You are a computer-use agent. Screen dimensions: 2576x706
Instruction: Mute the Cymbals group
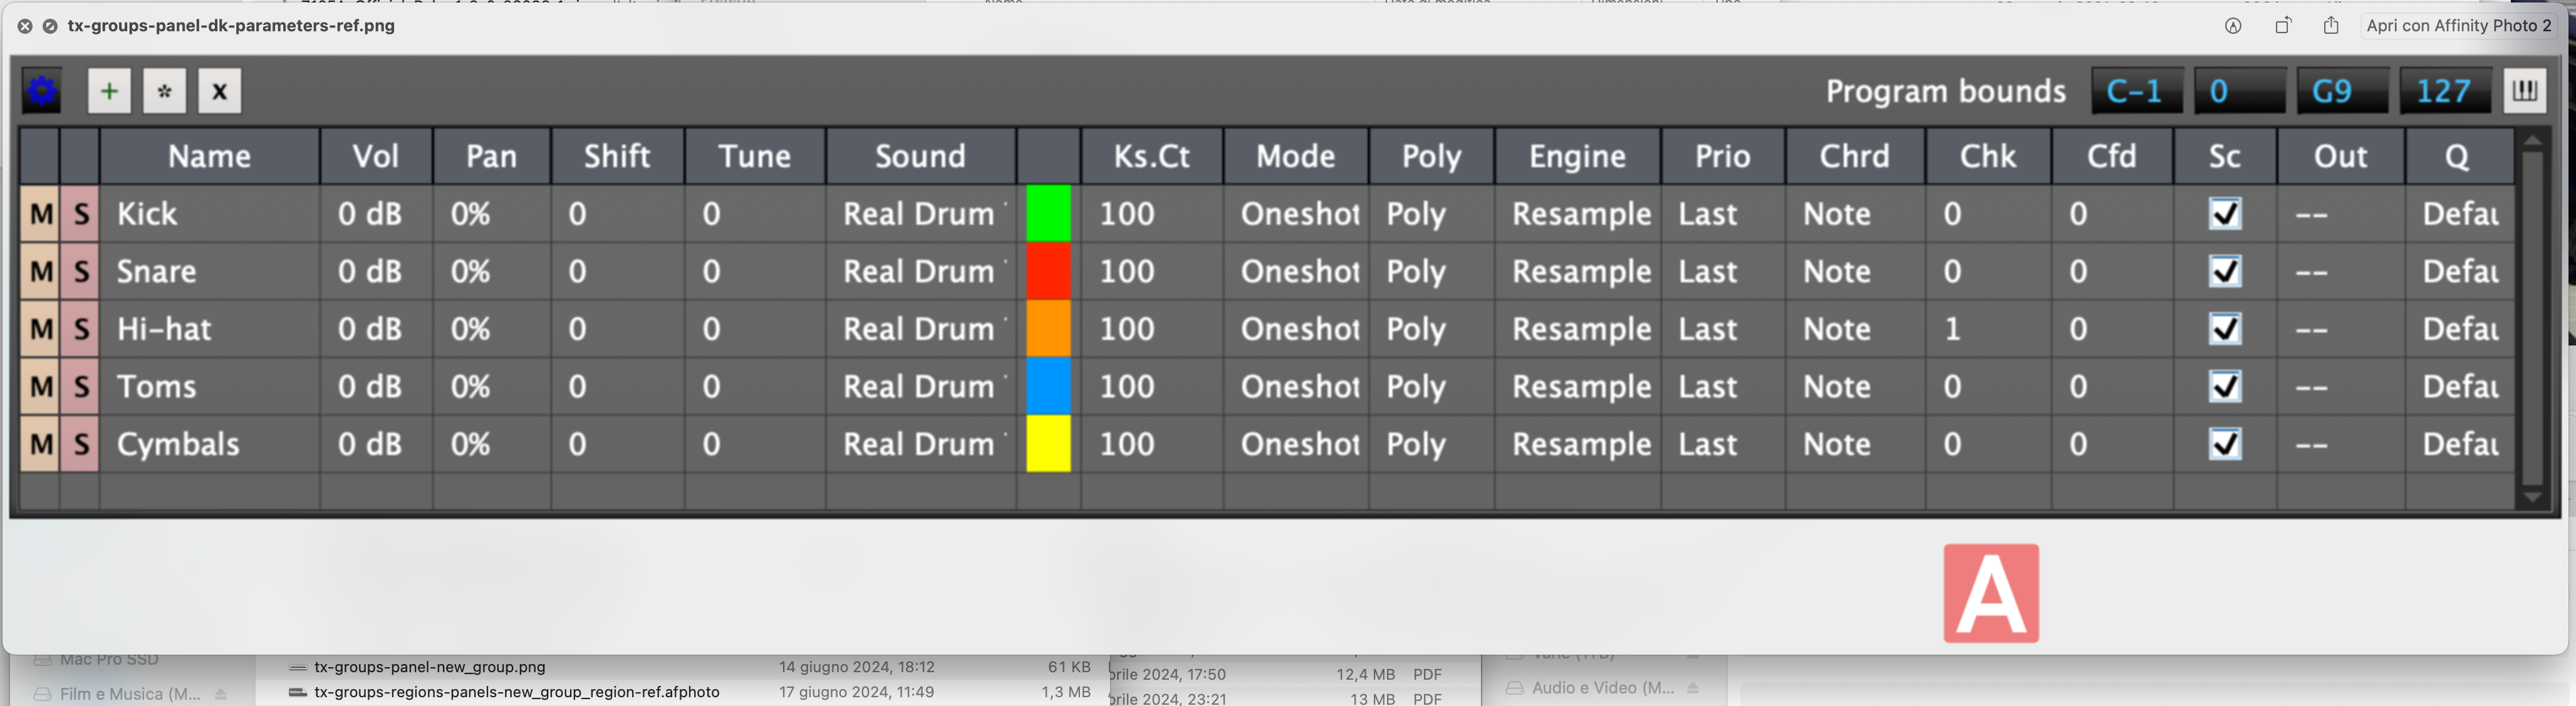pos(41,444)
